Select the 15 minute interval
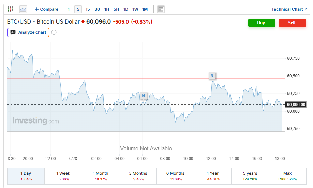Viewport: 313px width, 188px height. [88, 9]
